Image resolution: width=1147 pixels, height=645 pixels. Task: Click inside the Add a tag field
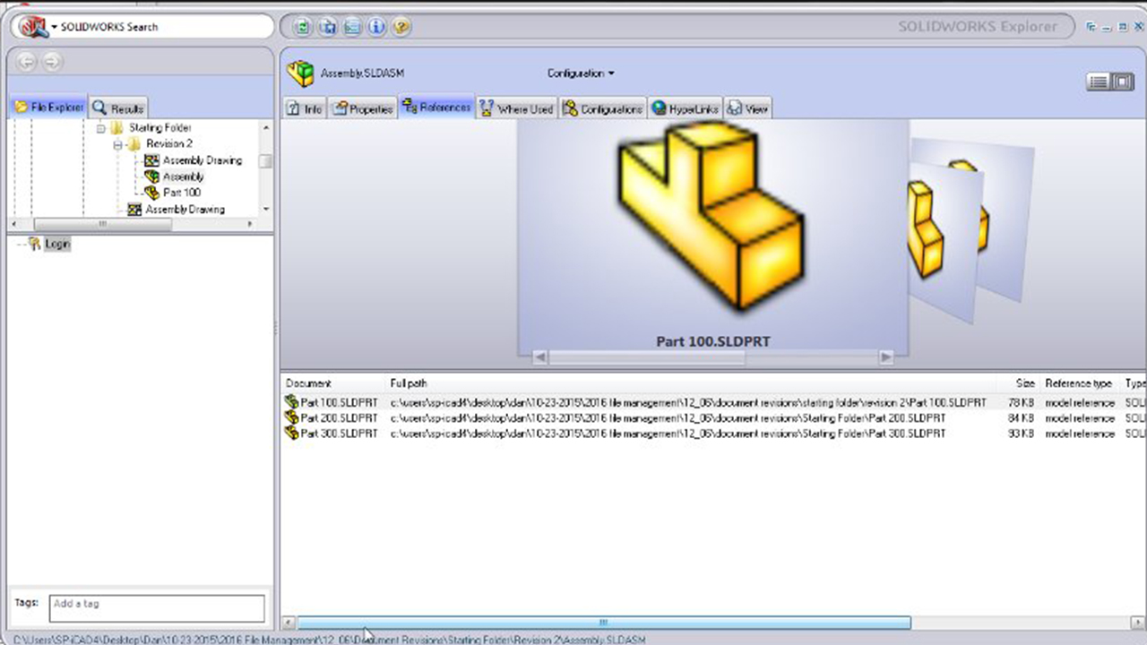pyautogui.click(x=157, y=606)
